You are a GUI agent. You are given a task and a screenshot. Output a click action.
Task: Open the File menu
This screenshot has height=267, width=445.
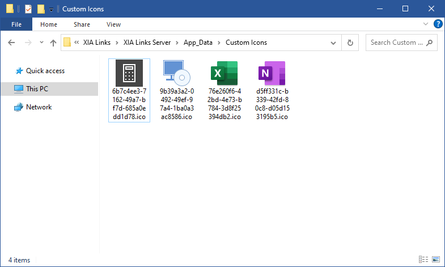tap(16, 24)
